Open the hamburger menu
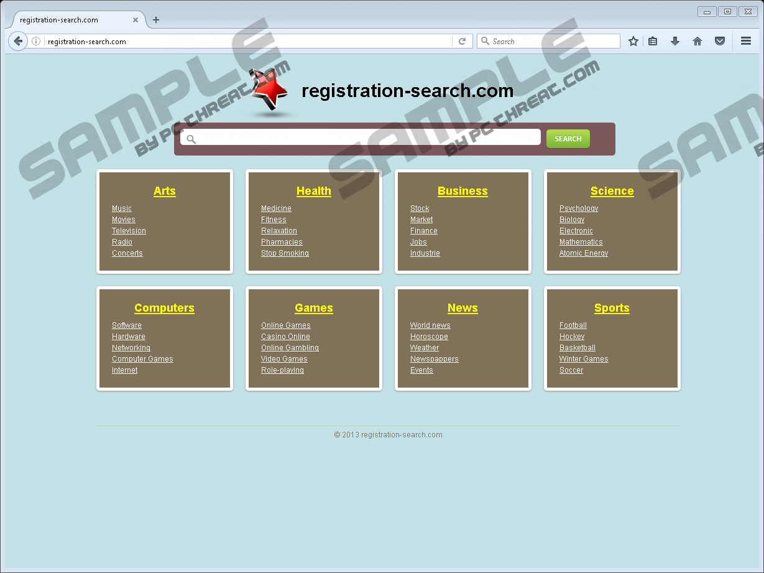Viewport: 764px width, 573px height. click(x=746, y=42)
